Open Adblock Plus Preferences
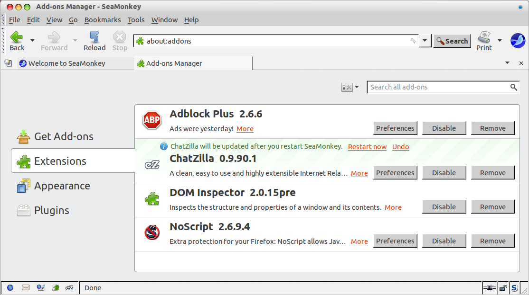Viewport: 529px width, 295px height. [x=395, y=128]
